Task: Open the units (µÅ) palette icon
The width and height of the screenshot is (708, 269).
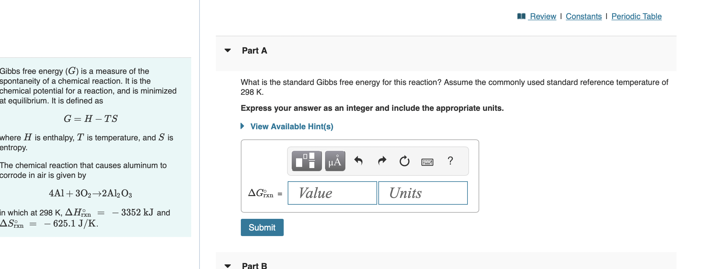Action: pyautogui.click(x=335, y=161)
